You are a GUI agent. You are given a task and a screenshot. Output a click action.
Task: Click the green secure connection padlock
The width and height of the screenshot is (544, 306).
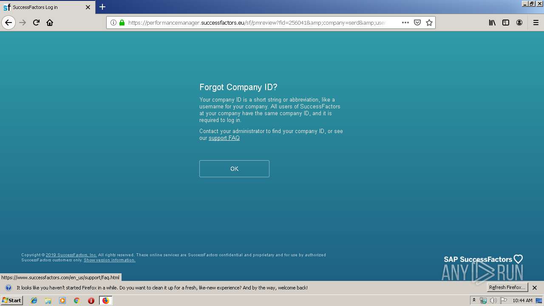[x=122, y=23]
